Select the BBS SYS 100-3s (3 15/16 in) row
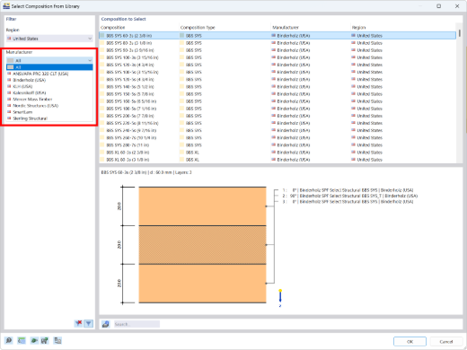 pyautogui.click(x=278, y=57)
